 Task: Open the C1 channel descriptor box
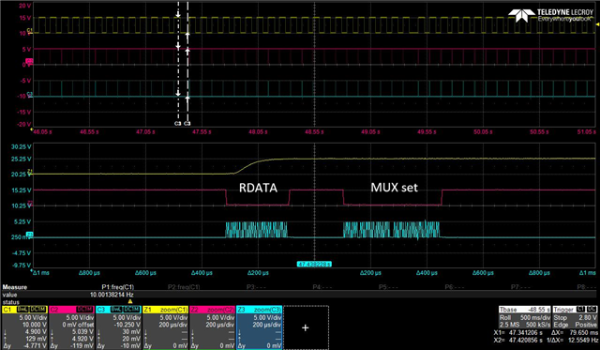click(x=24, y=327)
